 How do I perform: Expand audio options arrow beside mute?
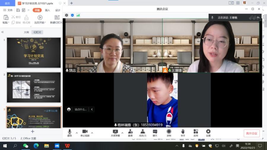[x=77, y=133]
